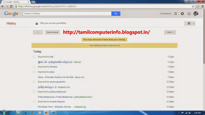Bookmark page with star icon
Viewport: 205px width, 115px height.
(193, 6)
